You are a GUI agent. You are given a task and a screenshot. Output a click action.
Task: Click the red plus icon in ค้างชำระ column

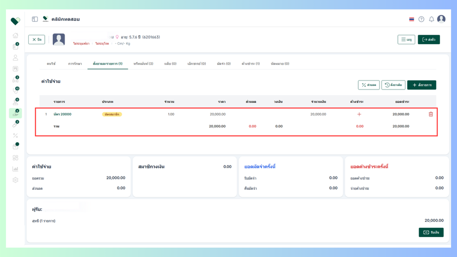[359, 114]
